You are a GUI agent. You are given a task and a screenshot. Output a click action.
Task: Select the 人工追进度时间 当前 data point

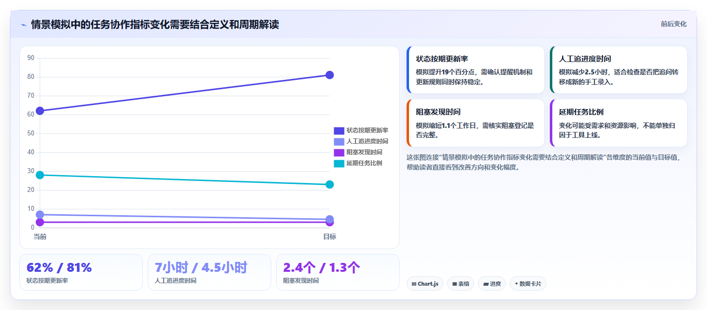[x=40, y=215]
